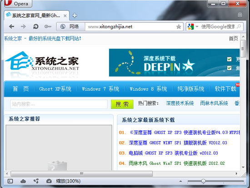Focus the 站内搜索 input field
The height and width of the screenshot is (188, 250).
(x=59, y=104)
